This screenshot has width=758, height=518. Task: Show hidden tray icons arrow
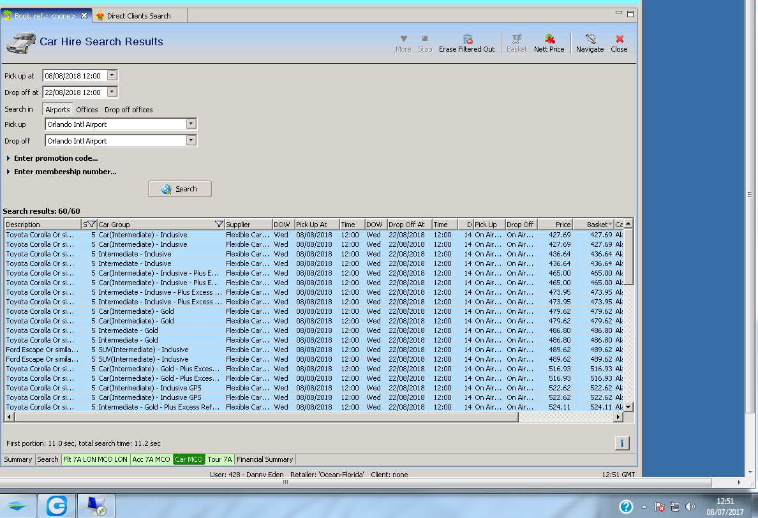click(644, 507)
